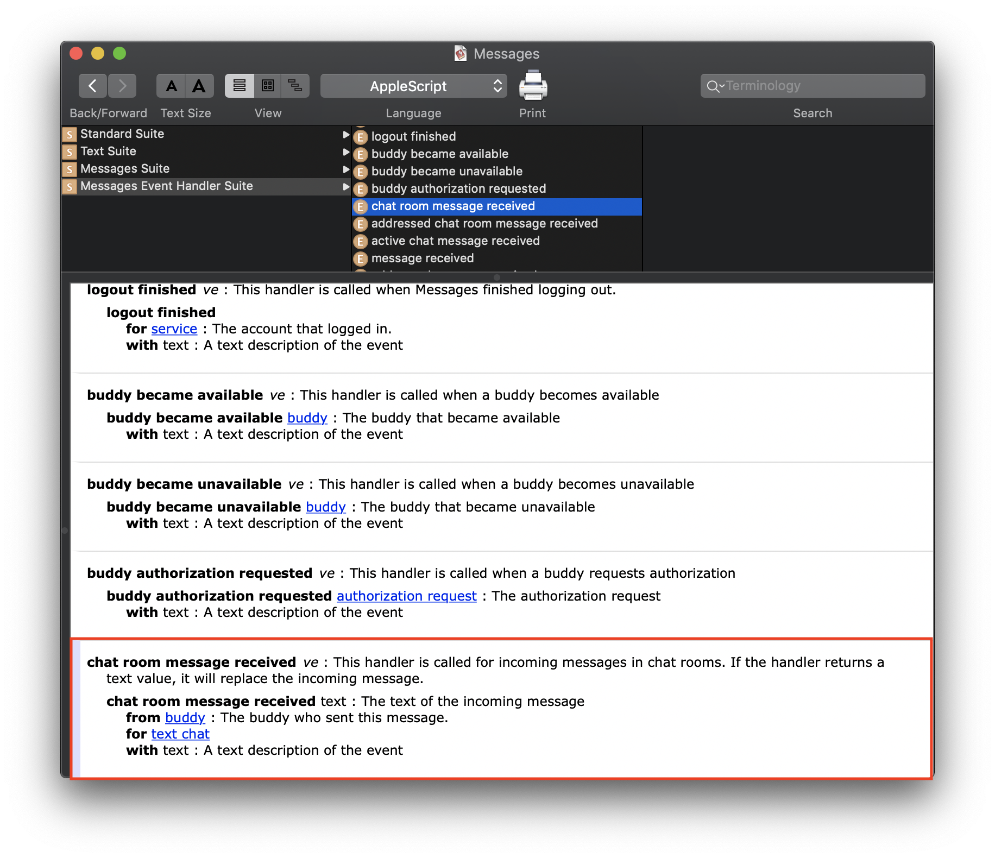The height and width of the screenshot is (858, 995).
Task: Follow the text chat link
Action: pos(180,734)
